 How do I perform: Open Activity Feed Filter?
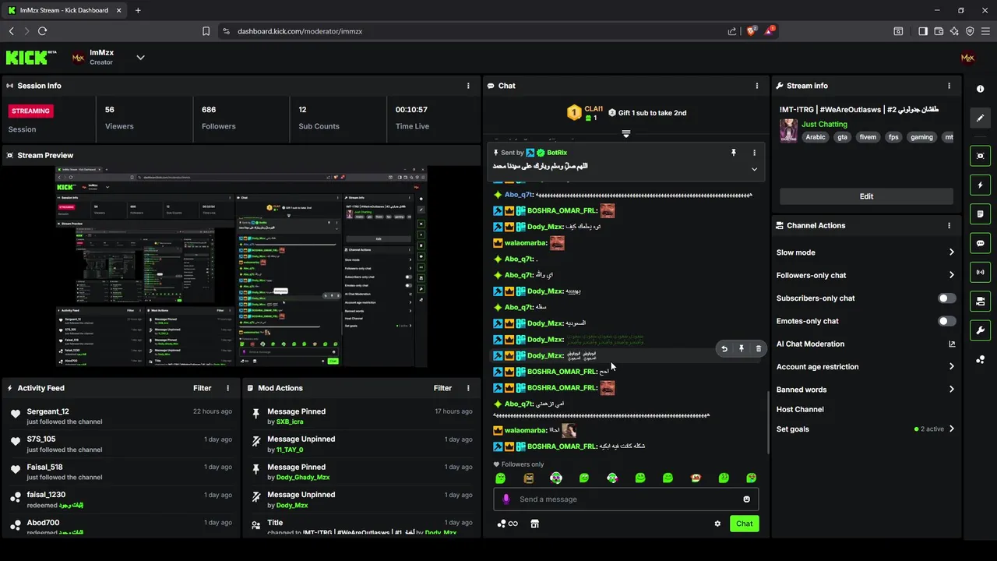click(203, 388)
